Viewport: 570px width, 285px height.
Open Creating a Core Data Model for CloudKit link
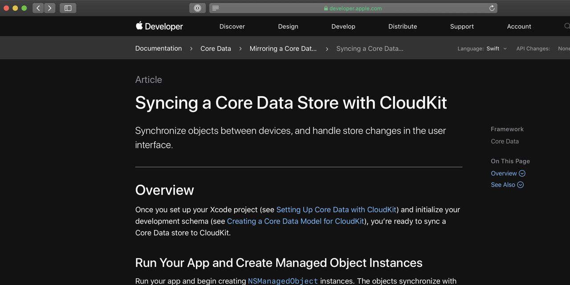coord(296,221)
